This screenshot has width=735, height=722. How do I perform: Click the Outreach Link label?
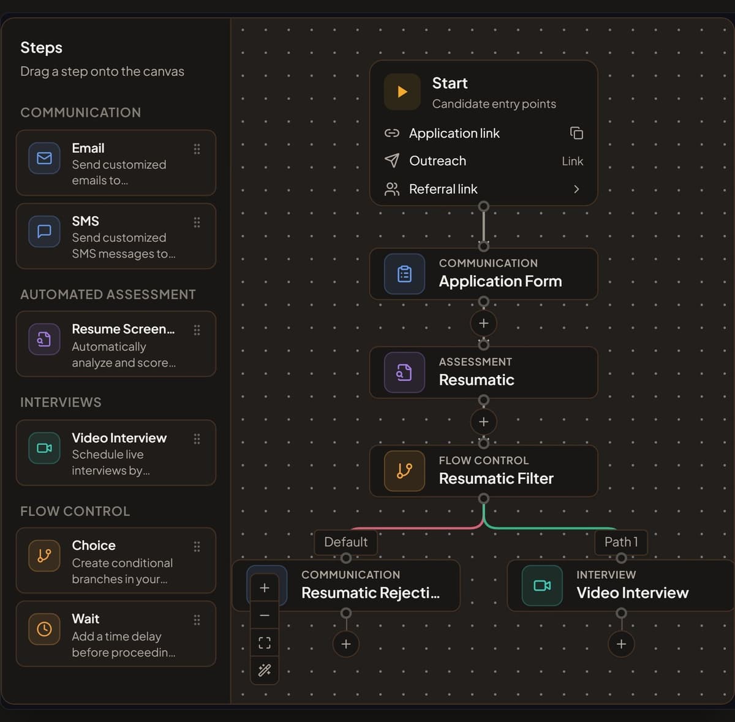point(573,161)
